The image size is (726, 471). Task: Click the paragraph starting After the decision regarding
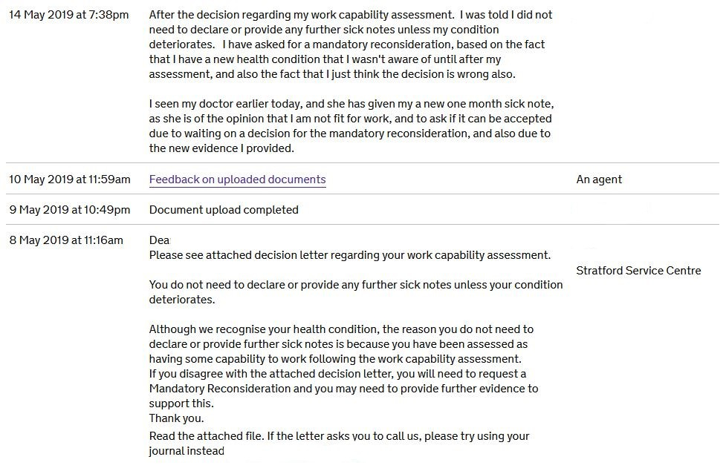pyautogui.click(x=350, y=45)
